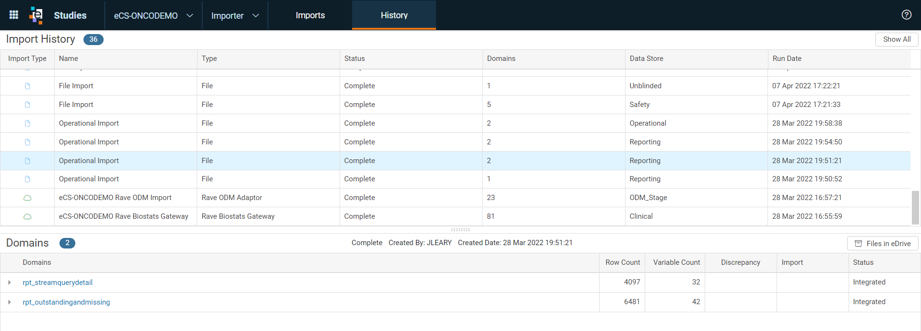Viewport: 921px width, 331px height.
Task: Click Import History vertical scrollbar thumb
Action: pos(915,207)
